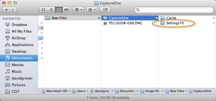
Task: Click the AirDrop parachute icon
Action: pyautogui.click(x=8, y=38)
